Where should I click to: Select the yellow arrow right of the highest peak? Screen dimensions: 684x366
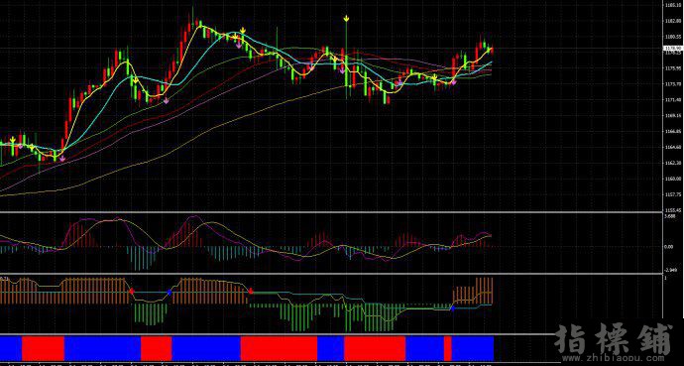pyautogui.click(x=243, y=31)
